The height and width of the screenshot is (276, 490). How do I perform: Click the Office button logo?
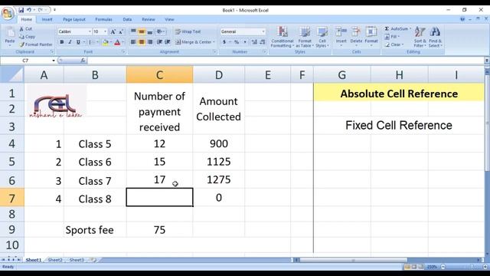click(8, 13)
